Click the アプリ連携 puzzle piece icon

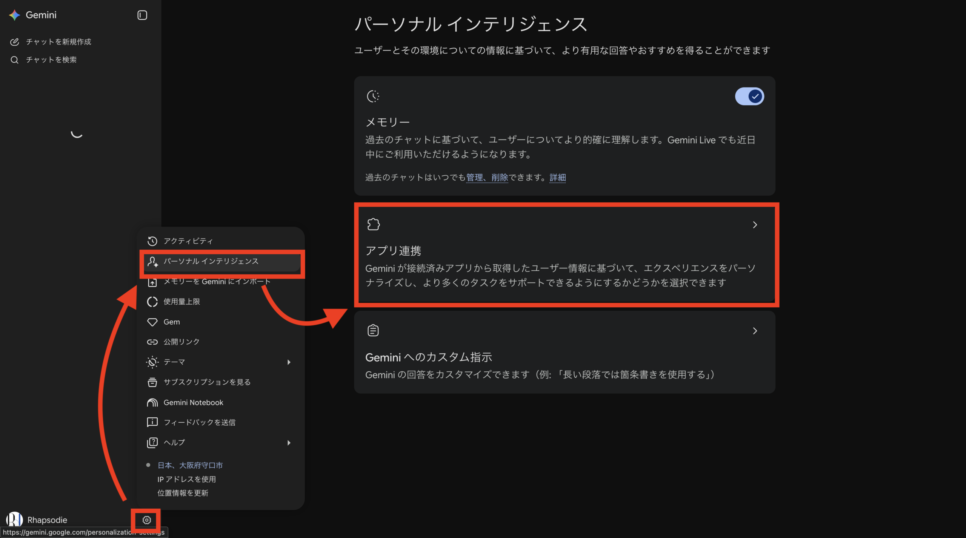(x=374, y=224)
